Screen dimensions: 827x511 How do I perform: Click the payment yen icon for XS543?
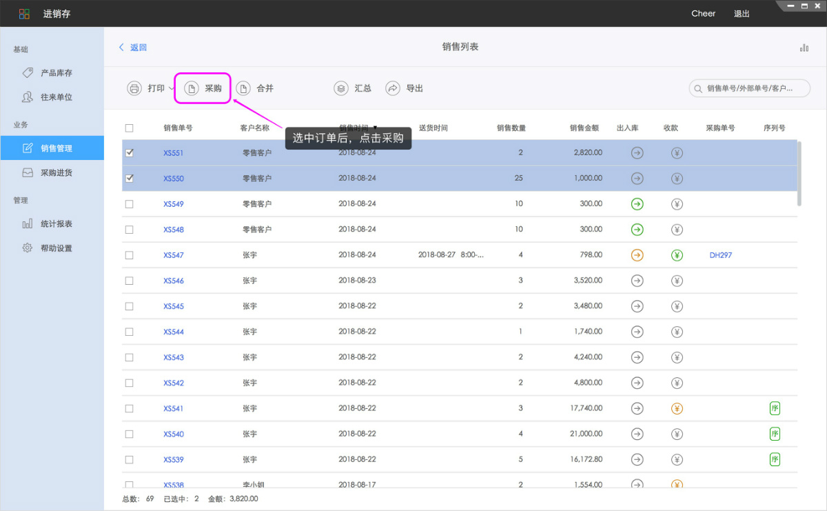point(677,357)
